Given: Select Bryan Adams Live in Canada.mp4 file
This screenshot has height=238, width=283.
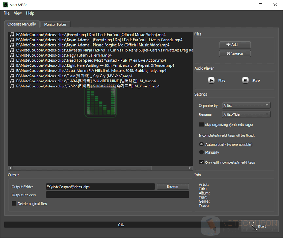Looking at the screenshot, I should [x=99, y=40].
